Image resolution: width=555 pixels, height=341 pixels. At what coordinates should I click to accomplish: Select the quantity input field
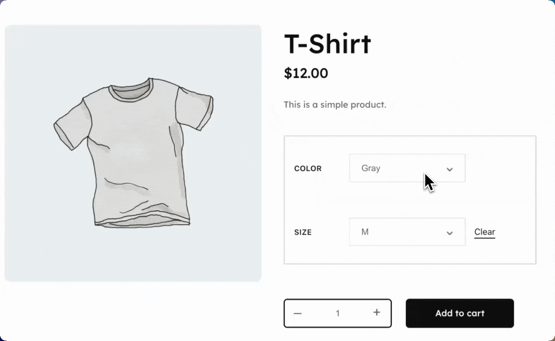[x=338, y=313]
